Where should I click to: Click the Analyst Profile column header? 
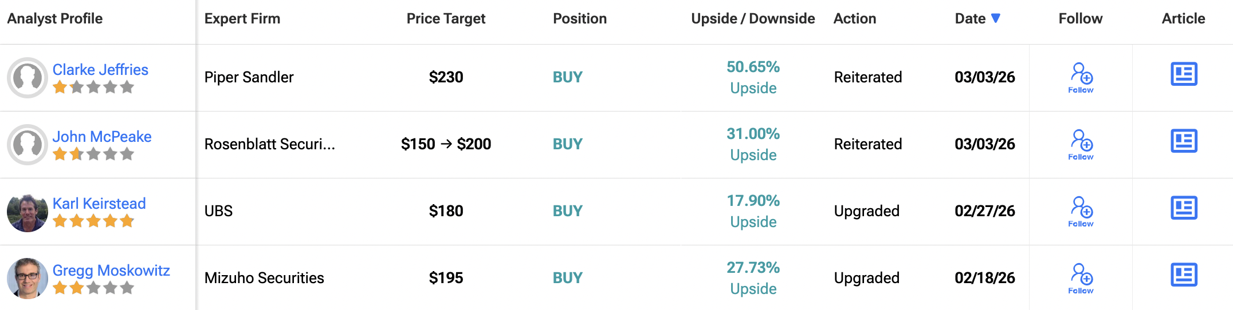55,19
